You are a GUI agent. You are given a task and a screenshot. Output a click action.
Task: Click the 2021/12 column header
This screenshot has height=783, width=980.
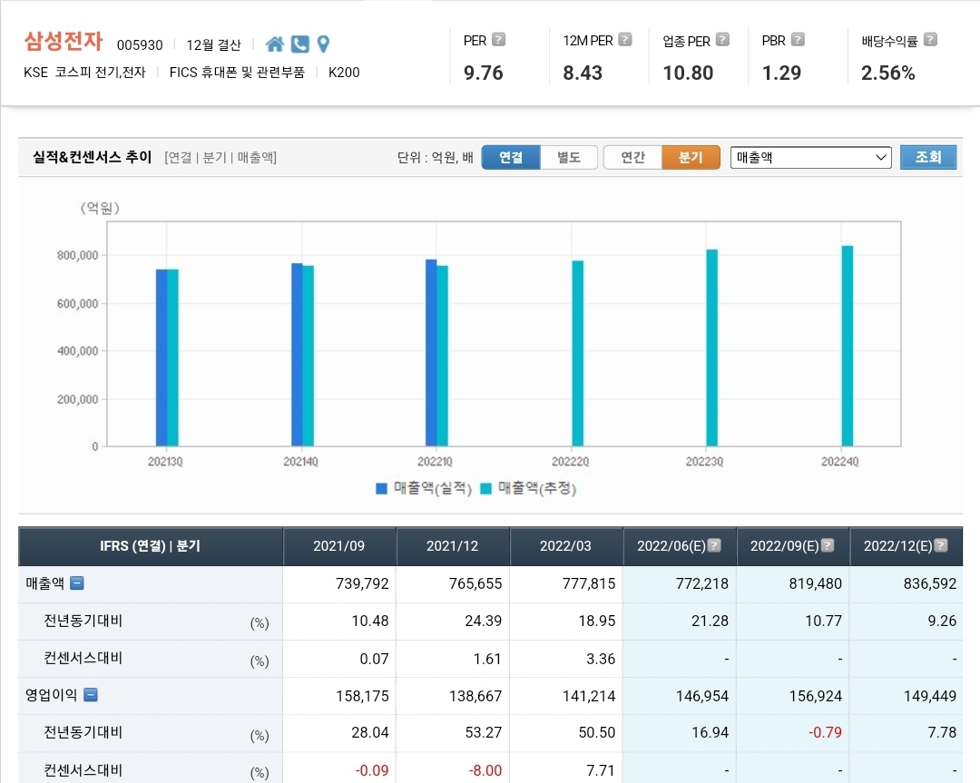(453, 546)
